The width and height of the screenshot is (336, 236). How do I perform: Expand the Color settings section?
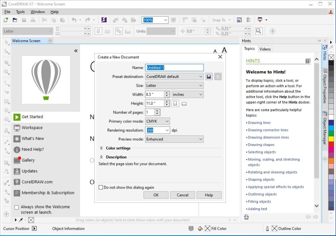[x=101, y=148]
